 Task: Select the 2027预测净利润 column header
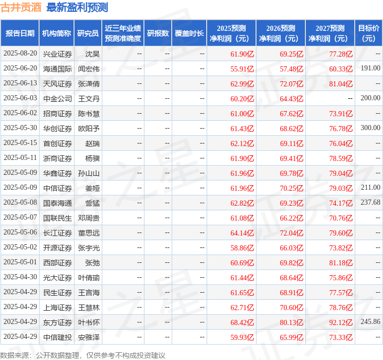coord(330,33)
